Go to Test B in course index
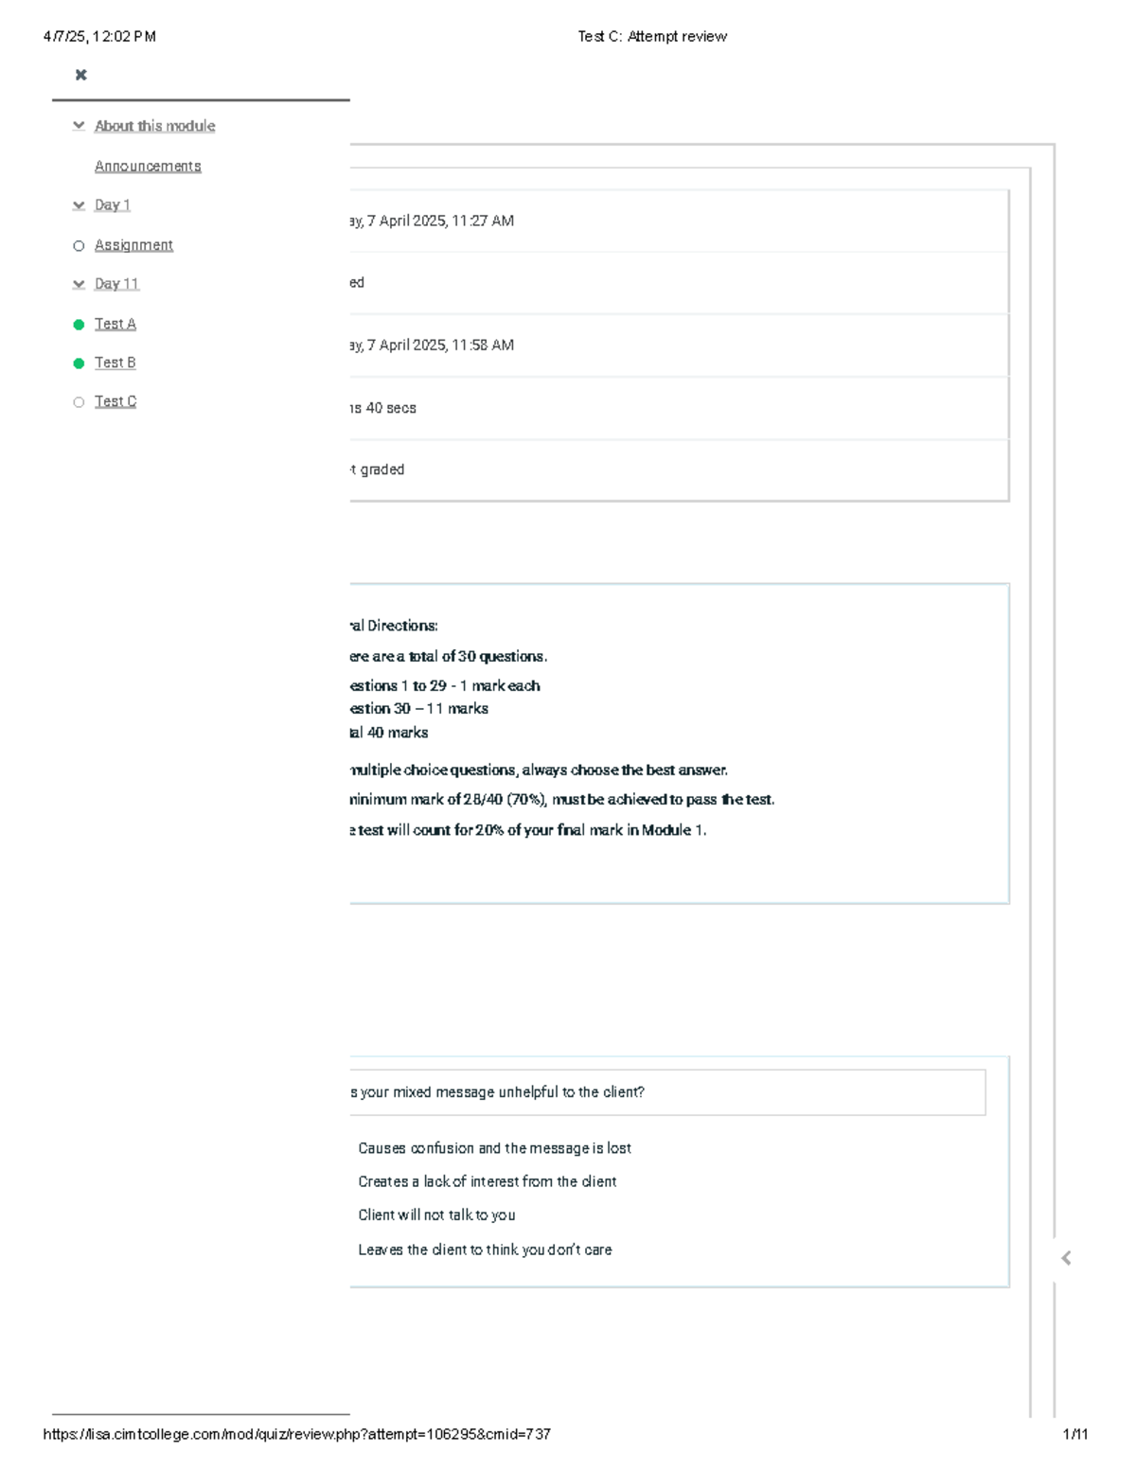This screenshot has height=1470, width=1136. point(115,363)
